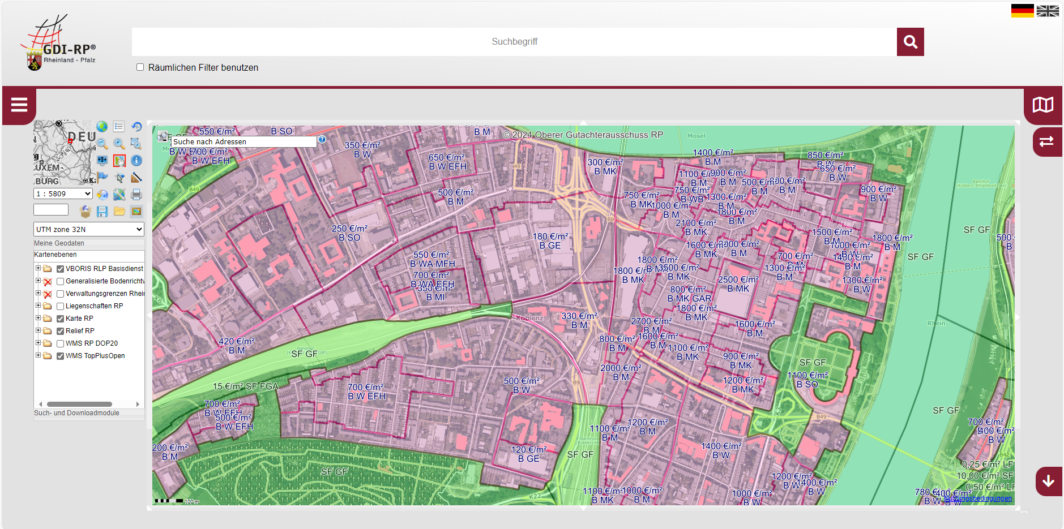Click the floppy disk save icon

(x=102, y=212)
